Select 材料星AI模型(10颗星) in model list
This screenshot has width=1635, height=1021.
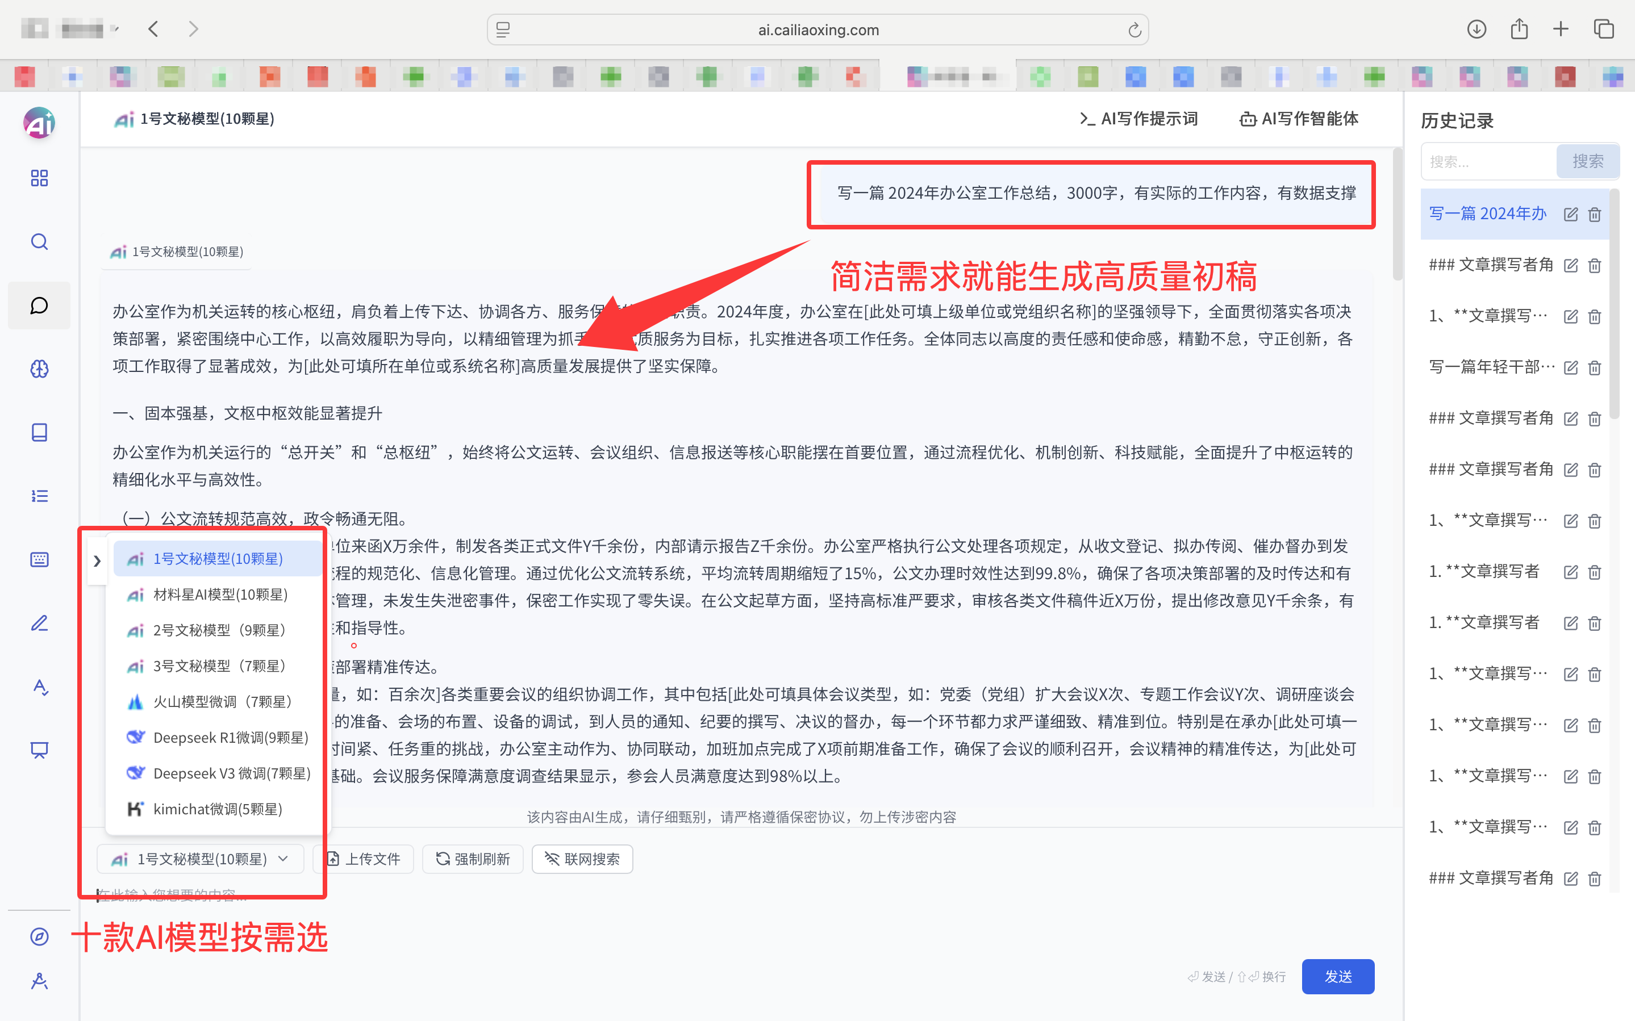click(x=218, y=594)
